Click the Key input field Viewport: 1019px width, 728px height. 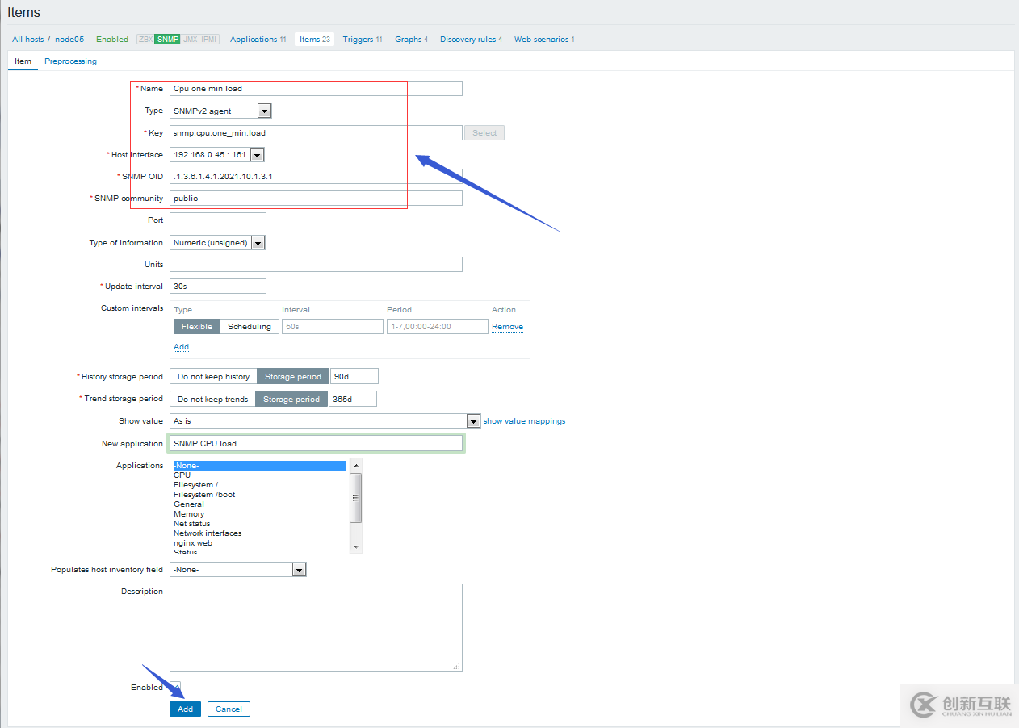coord(316,132)
